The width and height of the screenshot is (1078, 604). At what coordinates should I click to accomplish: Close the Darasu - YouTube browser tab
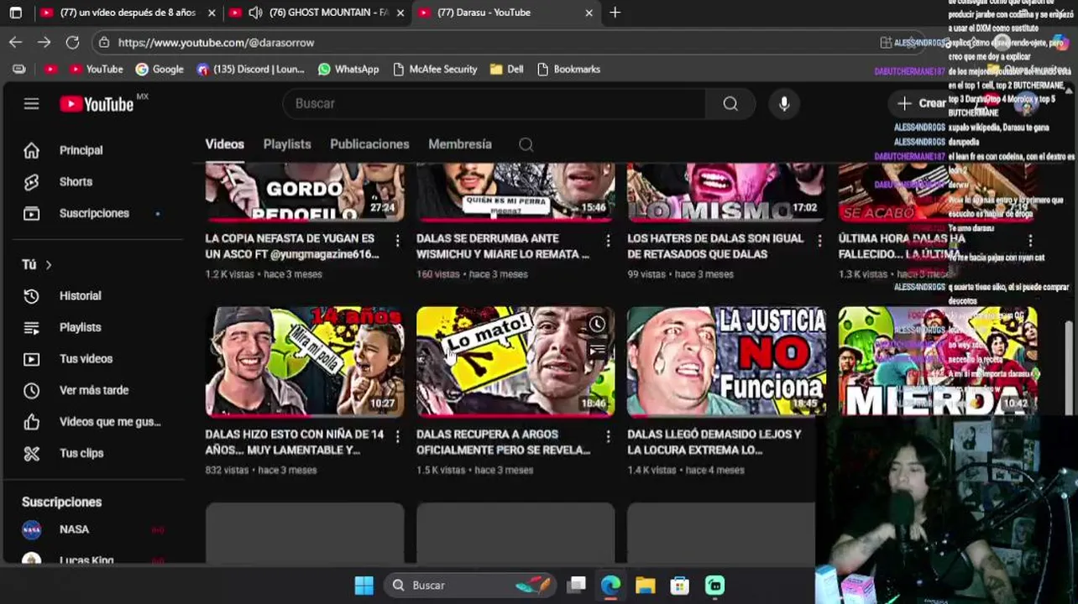[x=589, y=13]
